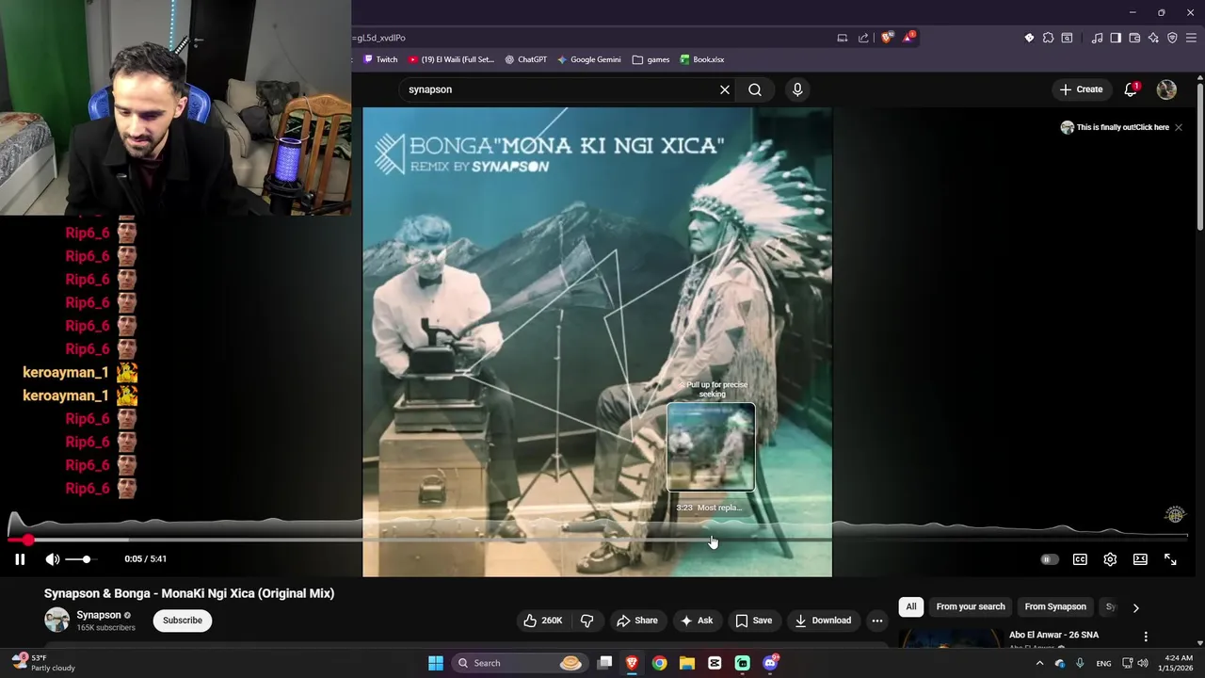Open the games bookmark folder
The height and width of the screenshot is (678, 1205).
(x=651, y=59)
